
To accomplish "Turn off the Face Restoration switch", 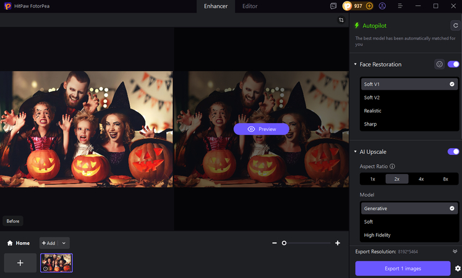I will point(453,64).
